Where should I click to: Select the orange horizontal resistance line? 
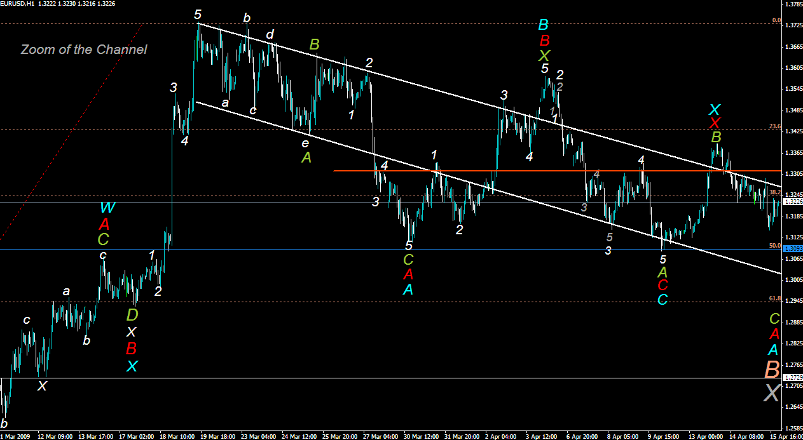click(x=557, y=171)
